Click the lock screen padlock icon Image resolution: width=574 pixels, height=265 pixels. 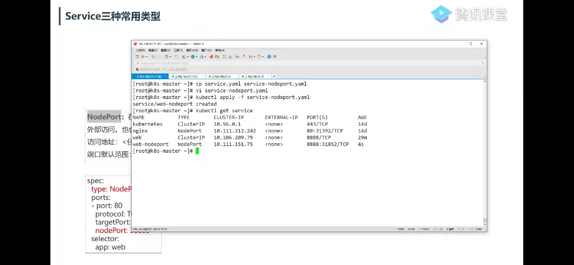click(230, 57)
